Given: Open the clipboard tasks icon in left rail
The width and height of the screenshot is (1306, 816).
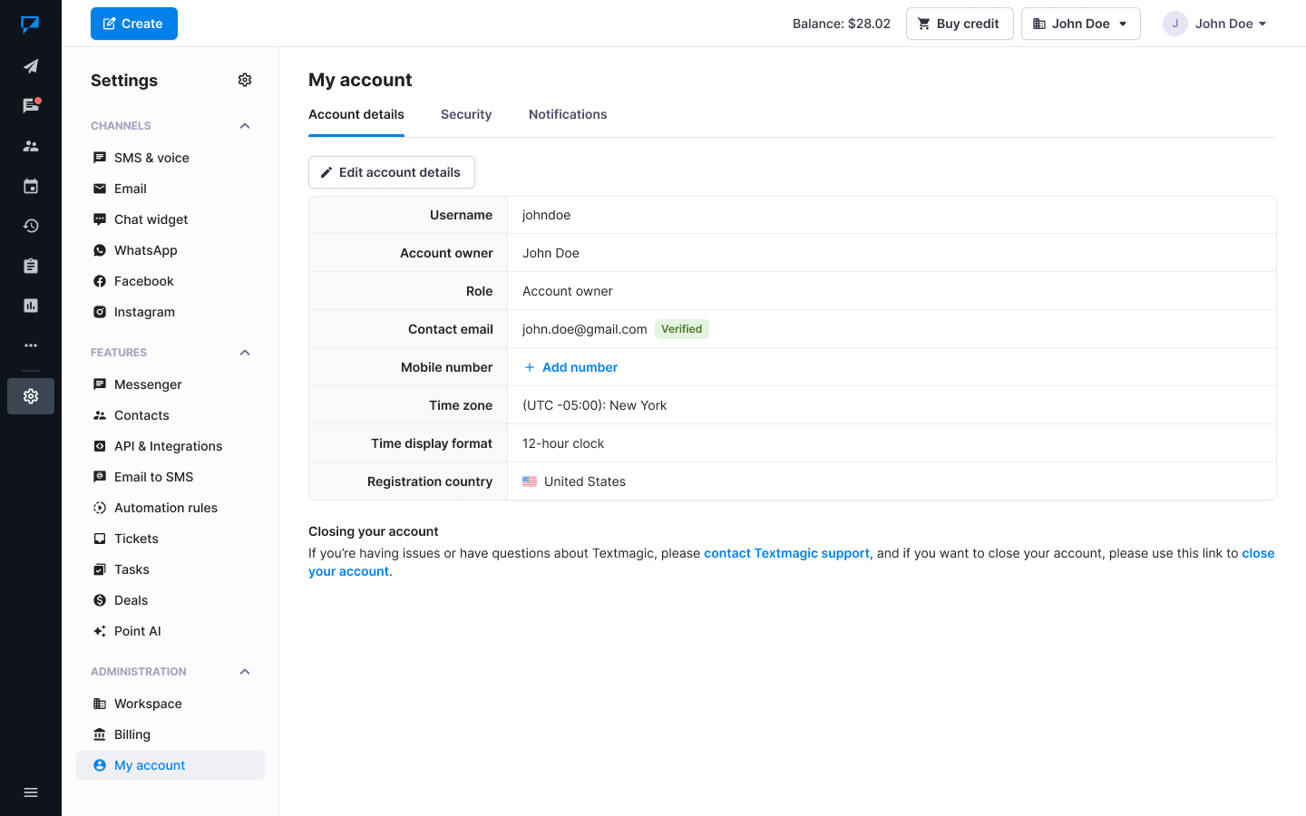Looking at the screenshot, I should point(31,266).
